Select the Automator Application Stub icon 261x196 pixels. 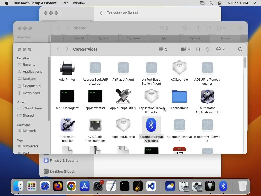(207, 96)
